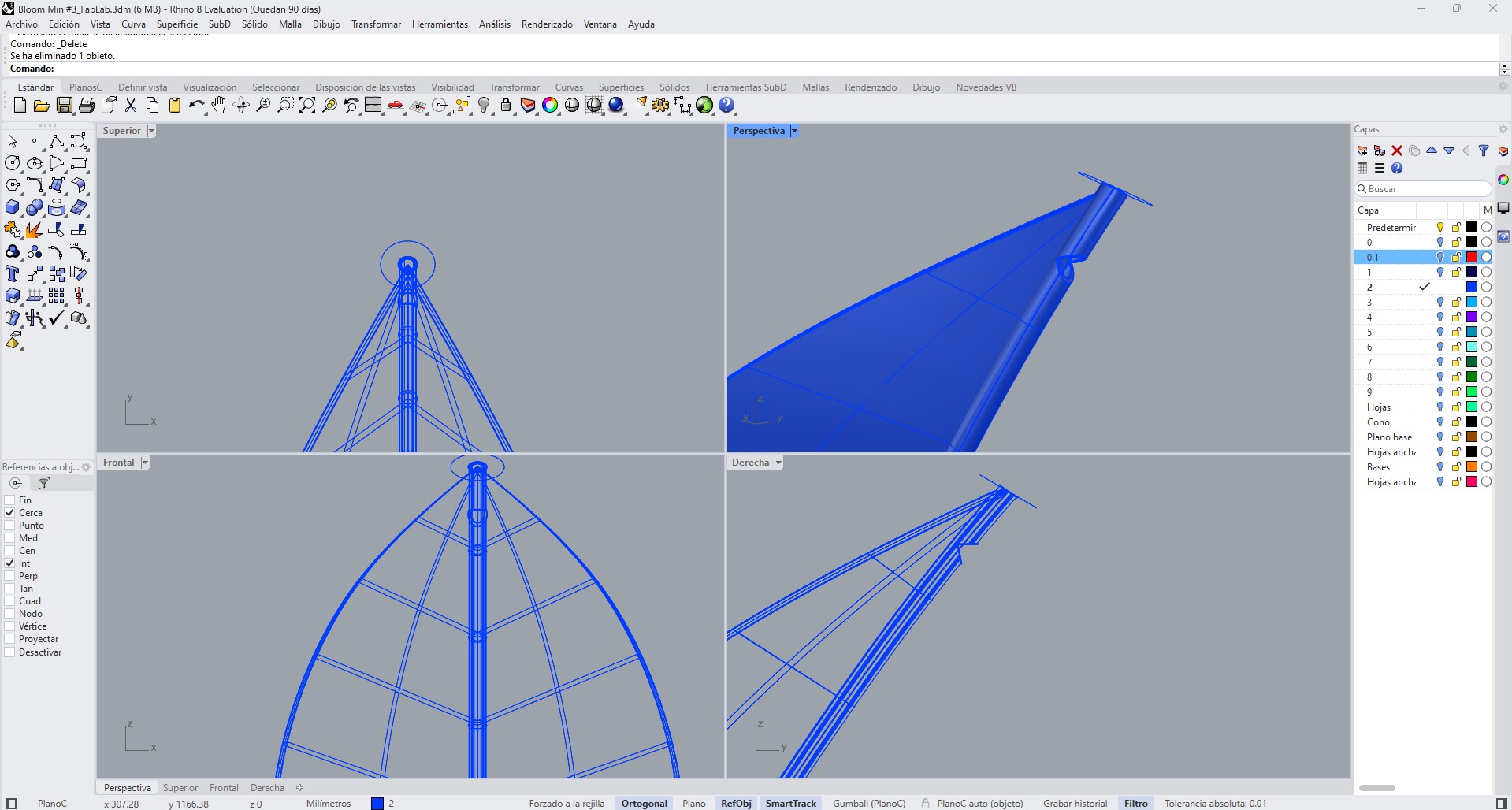
Task: Click the Zoom Extents icon
Action: pos(307,105)
